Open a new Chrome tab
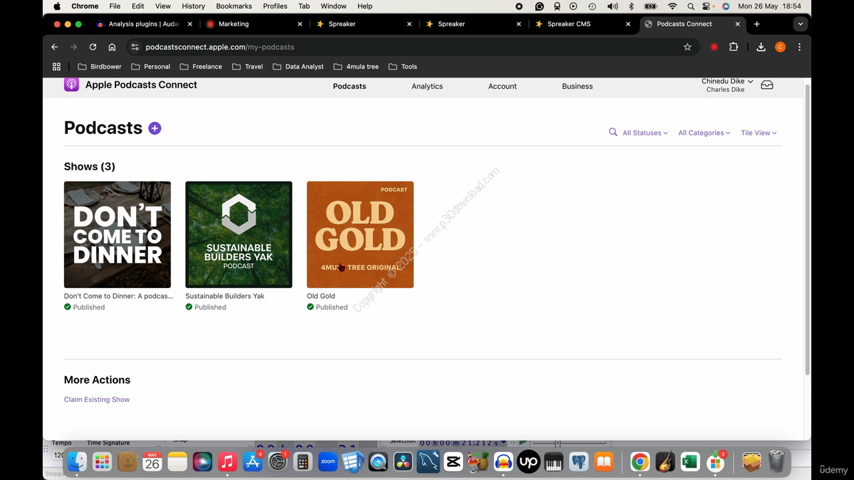This screenshot has width=854, height=480. 757,24
